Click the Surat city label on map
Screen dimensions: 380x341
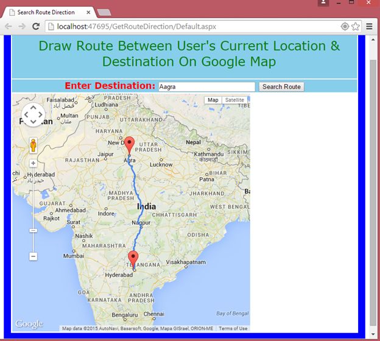(73, 222)
